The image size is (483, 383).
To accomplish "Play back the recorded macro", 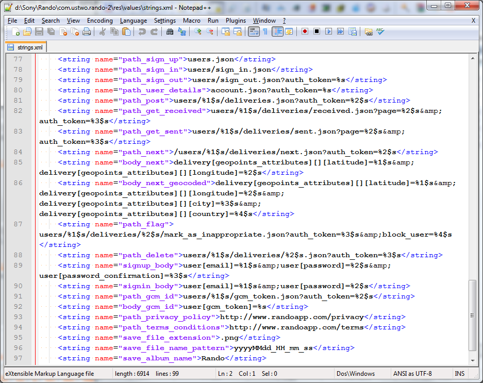I will pos(329,31).
